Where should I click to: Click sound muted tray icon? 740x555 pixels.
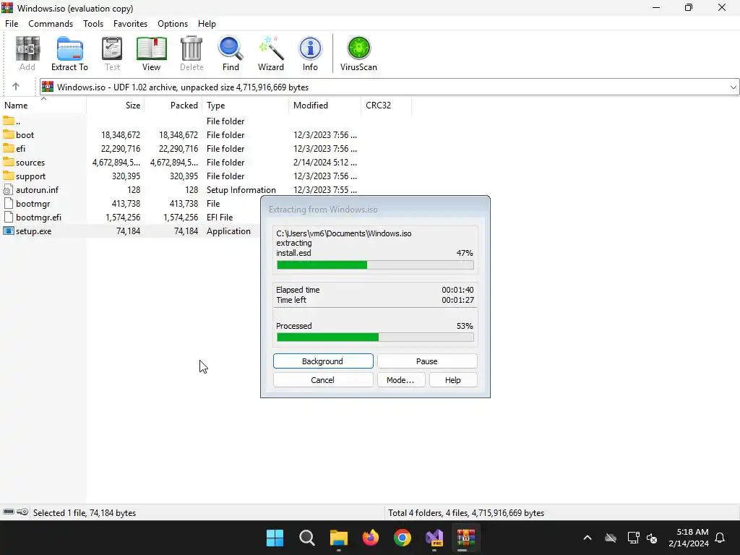point(653,538)
